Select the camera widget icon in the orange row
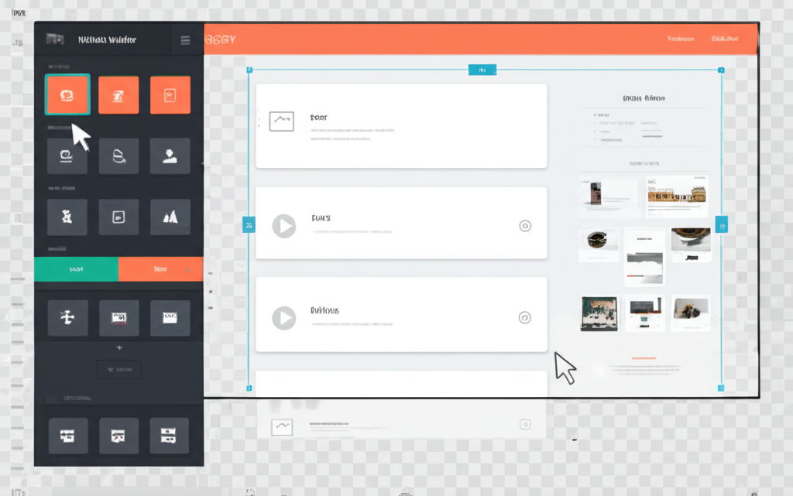Screen dimensions: 793x496 click(x=118, y=93)
